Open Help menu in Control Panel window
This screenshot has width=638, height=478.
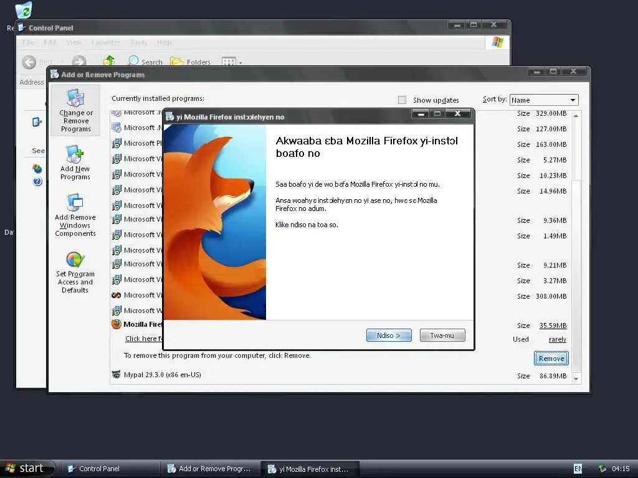click(164, 42)
